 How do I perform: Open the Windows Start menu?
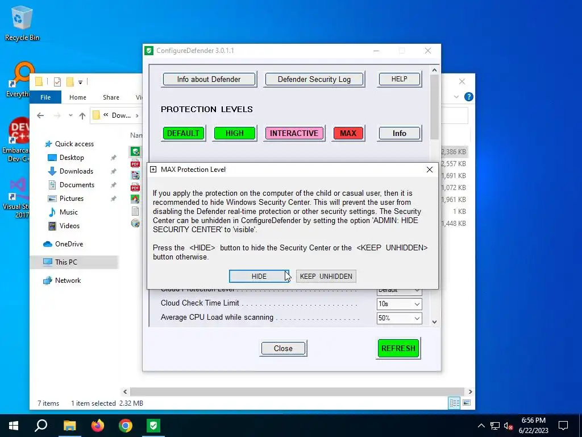point(14,426)
